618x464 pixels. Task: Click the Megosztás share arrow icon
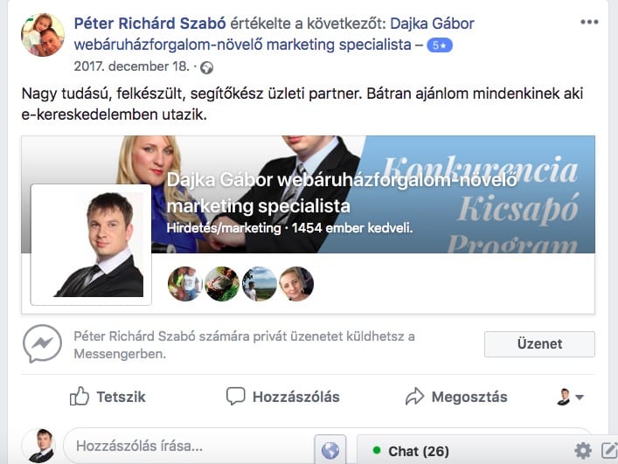(x=414, y=396)
